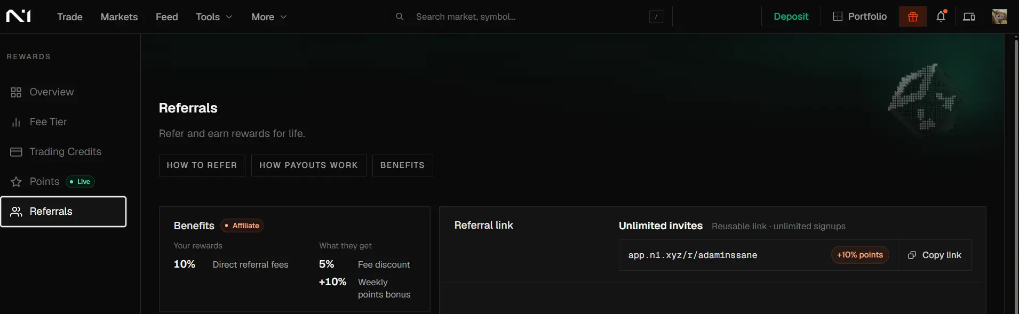Screen dimensions: 1019x314
Task: Open the Feed page
Action: [x=167, y=17]
